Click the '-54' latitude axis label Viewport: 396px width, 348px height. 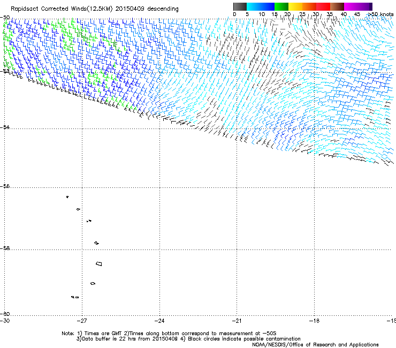(x=5, y=127)
